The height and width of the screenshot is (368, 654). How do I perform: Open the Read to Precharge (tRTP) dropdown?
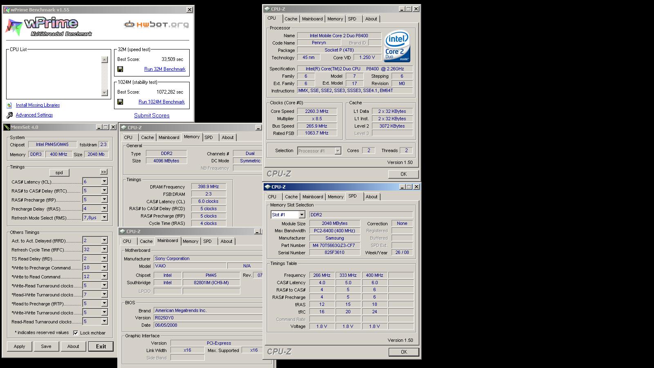(104, 303)
